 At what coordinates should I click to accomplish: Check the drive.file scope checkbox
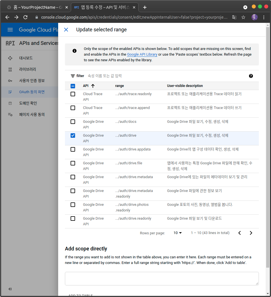coord(73,163)
